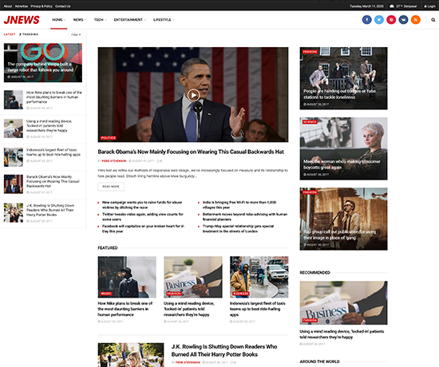The width and height of the screenshot is (439, 367).
Task: Open 'Betterment moves beyond robo-advising' link
Action: click(245, 217)
